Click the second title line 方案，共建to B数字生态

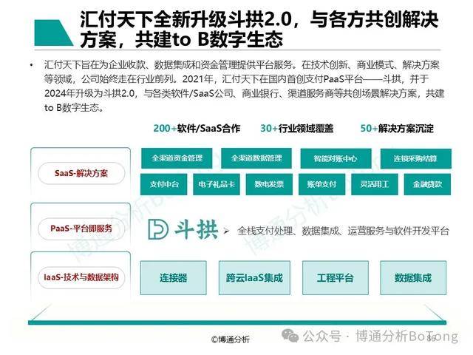[182, 39]
